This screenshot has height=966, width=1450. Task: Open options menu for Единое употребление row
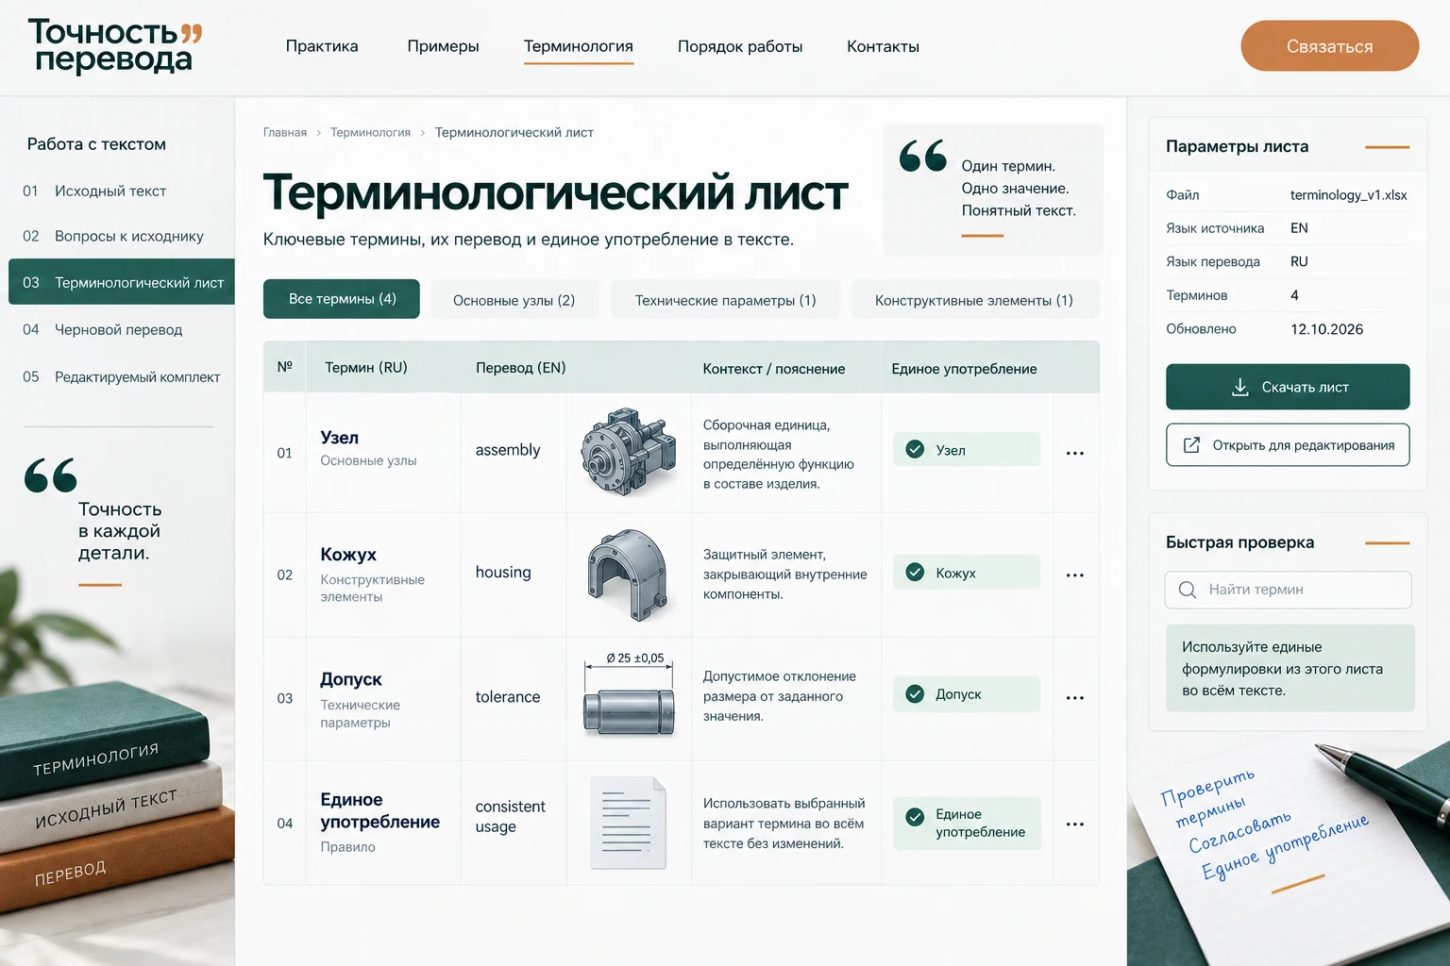click(1074, 824)
